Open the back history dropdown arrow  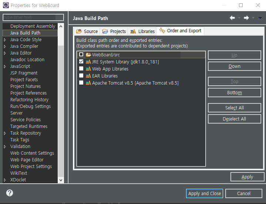point(239,18)
